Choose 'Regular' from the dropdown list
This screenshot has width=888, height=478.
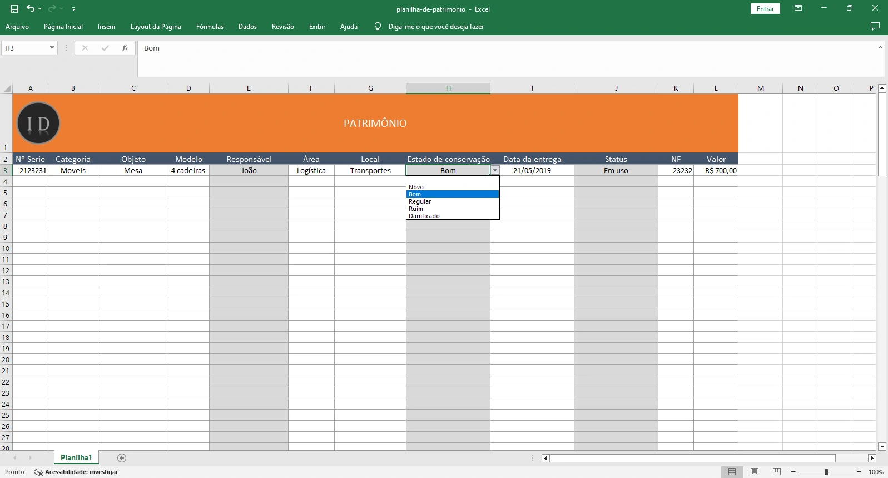click(420, 201)
